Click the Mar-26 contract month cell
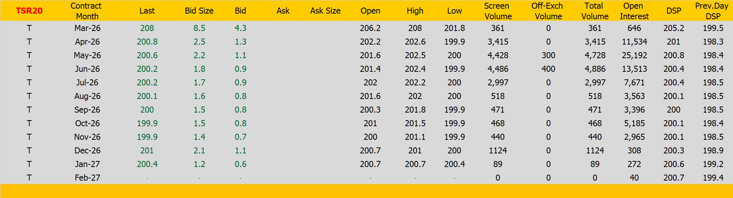This screenshot has width=733, height=198. 87,28
